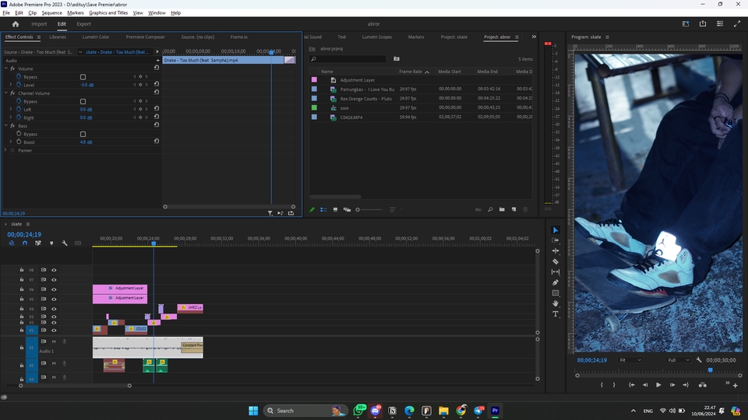Open the Home screen icon
This screenshot has width=748, height=420.
point(16,24)
